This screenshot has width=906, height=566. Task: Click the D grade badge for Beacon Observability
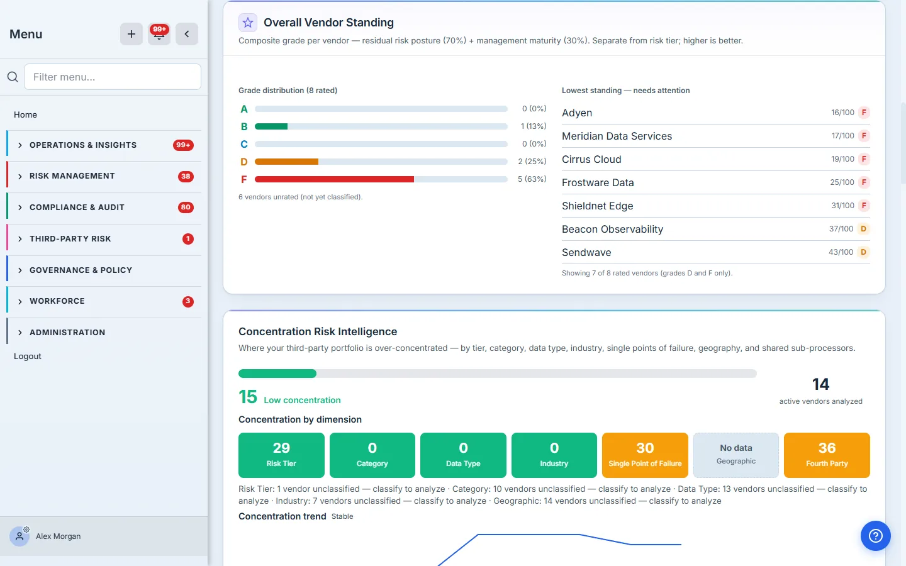(x=864, y=229)
